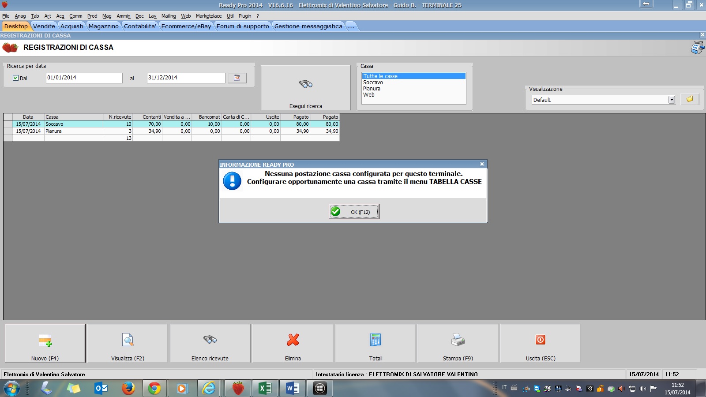The image size is (706, 397).
Task: Click the Windows Start button
Action: [x=12, y=389]
